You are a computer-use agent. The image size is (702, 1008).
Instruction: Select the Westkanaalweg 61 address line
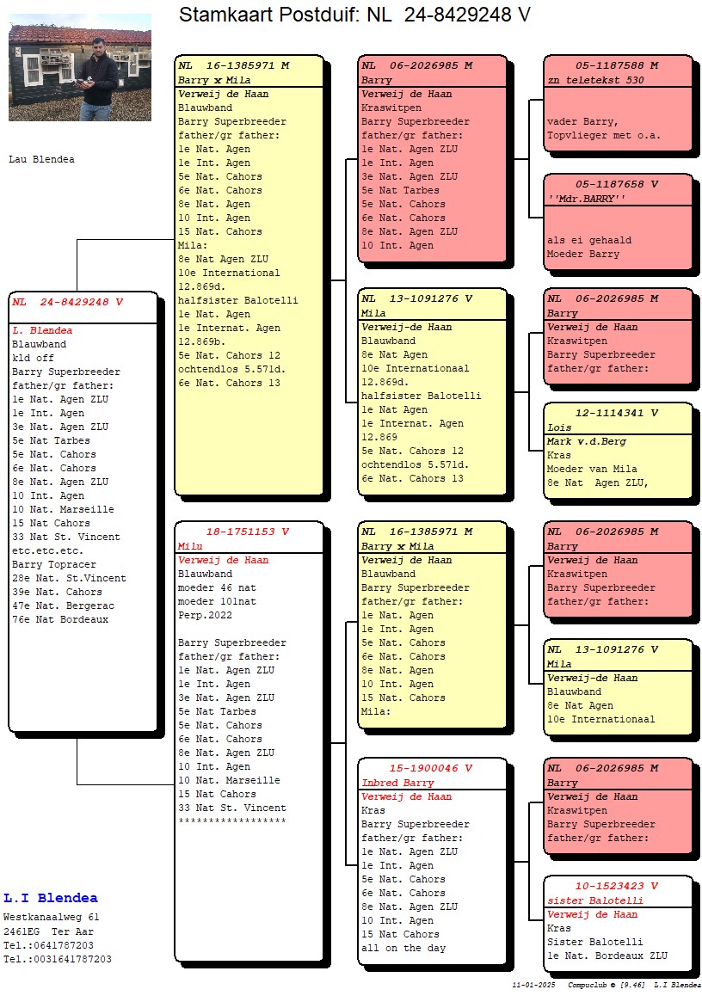(51, 918)
